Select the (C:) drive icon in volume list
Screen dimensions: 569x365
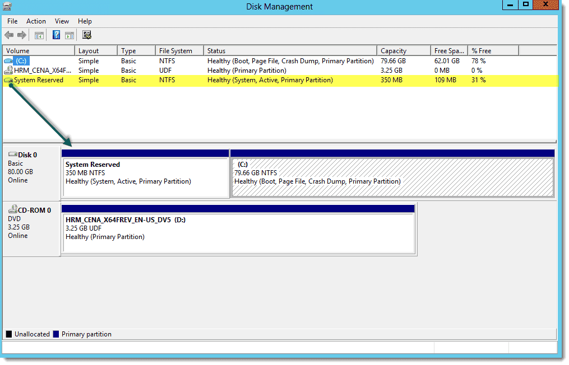point(8,61)
